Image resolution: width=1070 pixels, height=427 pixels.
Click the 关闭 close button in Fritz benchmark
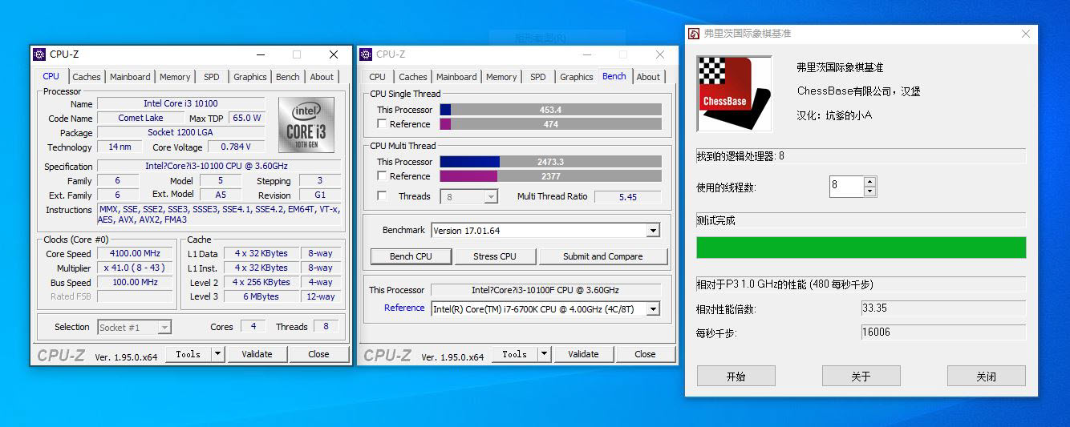987,376
